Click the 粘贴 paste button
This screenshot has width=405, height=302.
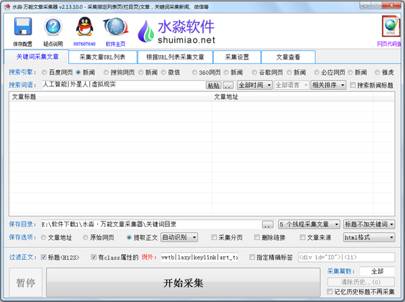coord(213,85)
